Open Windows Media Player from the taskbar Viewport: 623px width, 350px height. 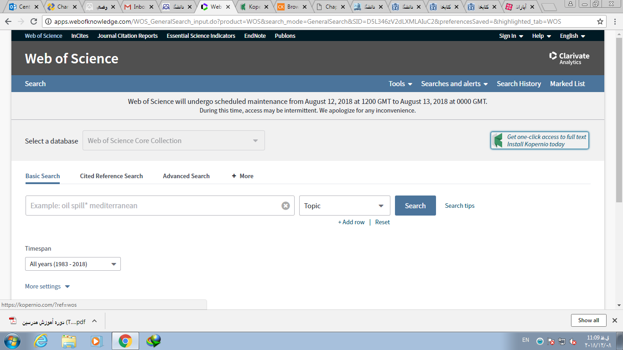96,341
